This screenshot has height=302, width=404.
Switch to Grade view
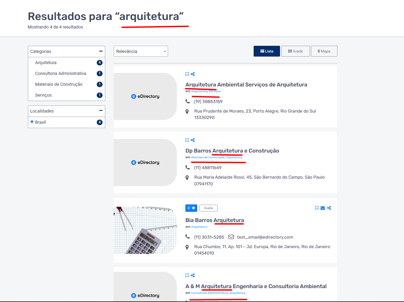(x=295, y=51)
